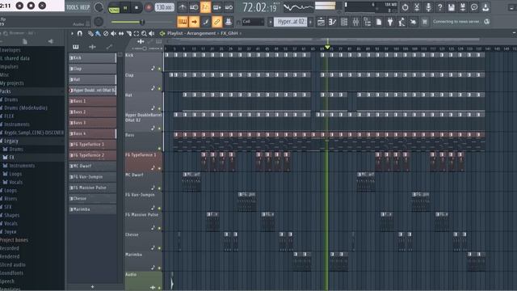The image size is (517, 291).
Task: Select the slip tool in playlist toolbar
Action: 121,33
